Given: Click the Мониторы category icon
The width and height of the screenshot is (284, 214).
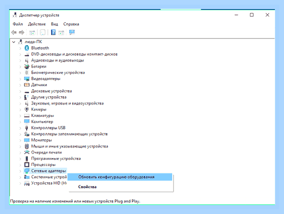Looking at the screenshot, I should coord(27,140).
